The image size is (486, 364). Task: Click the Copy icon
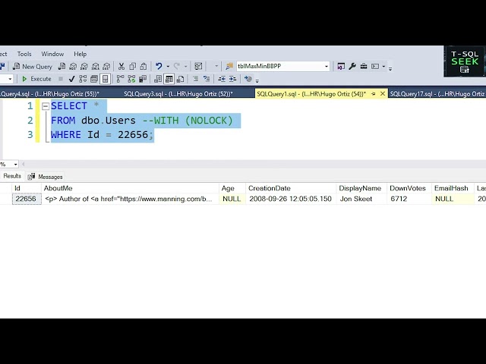tap(132, 66)
